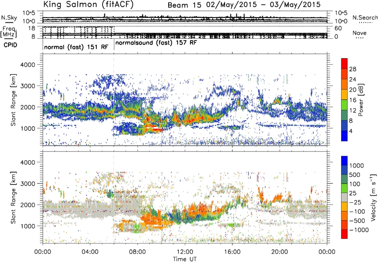Click the '18' frequency axis tick label
Image resolution: width=378 pixels, height=262 pixels.
(32, 28)
